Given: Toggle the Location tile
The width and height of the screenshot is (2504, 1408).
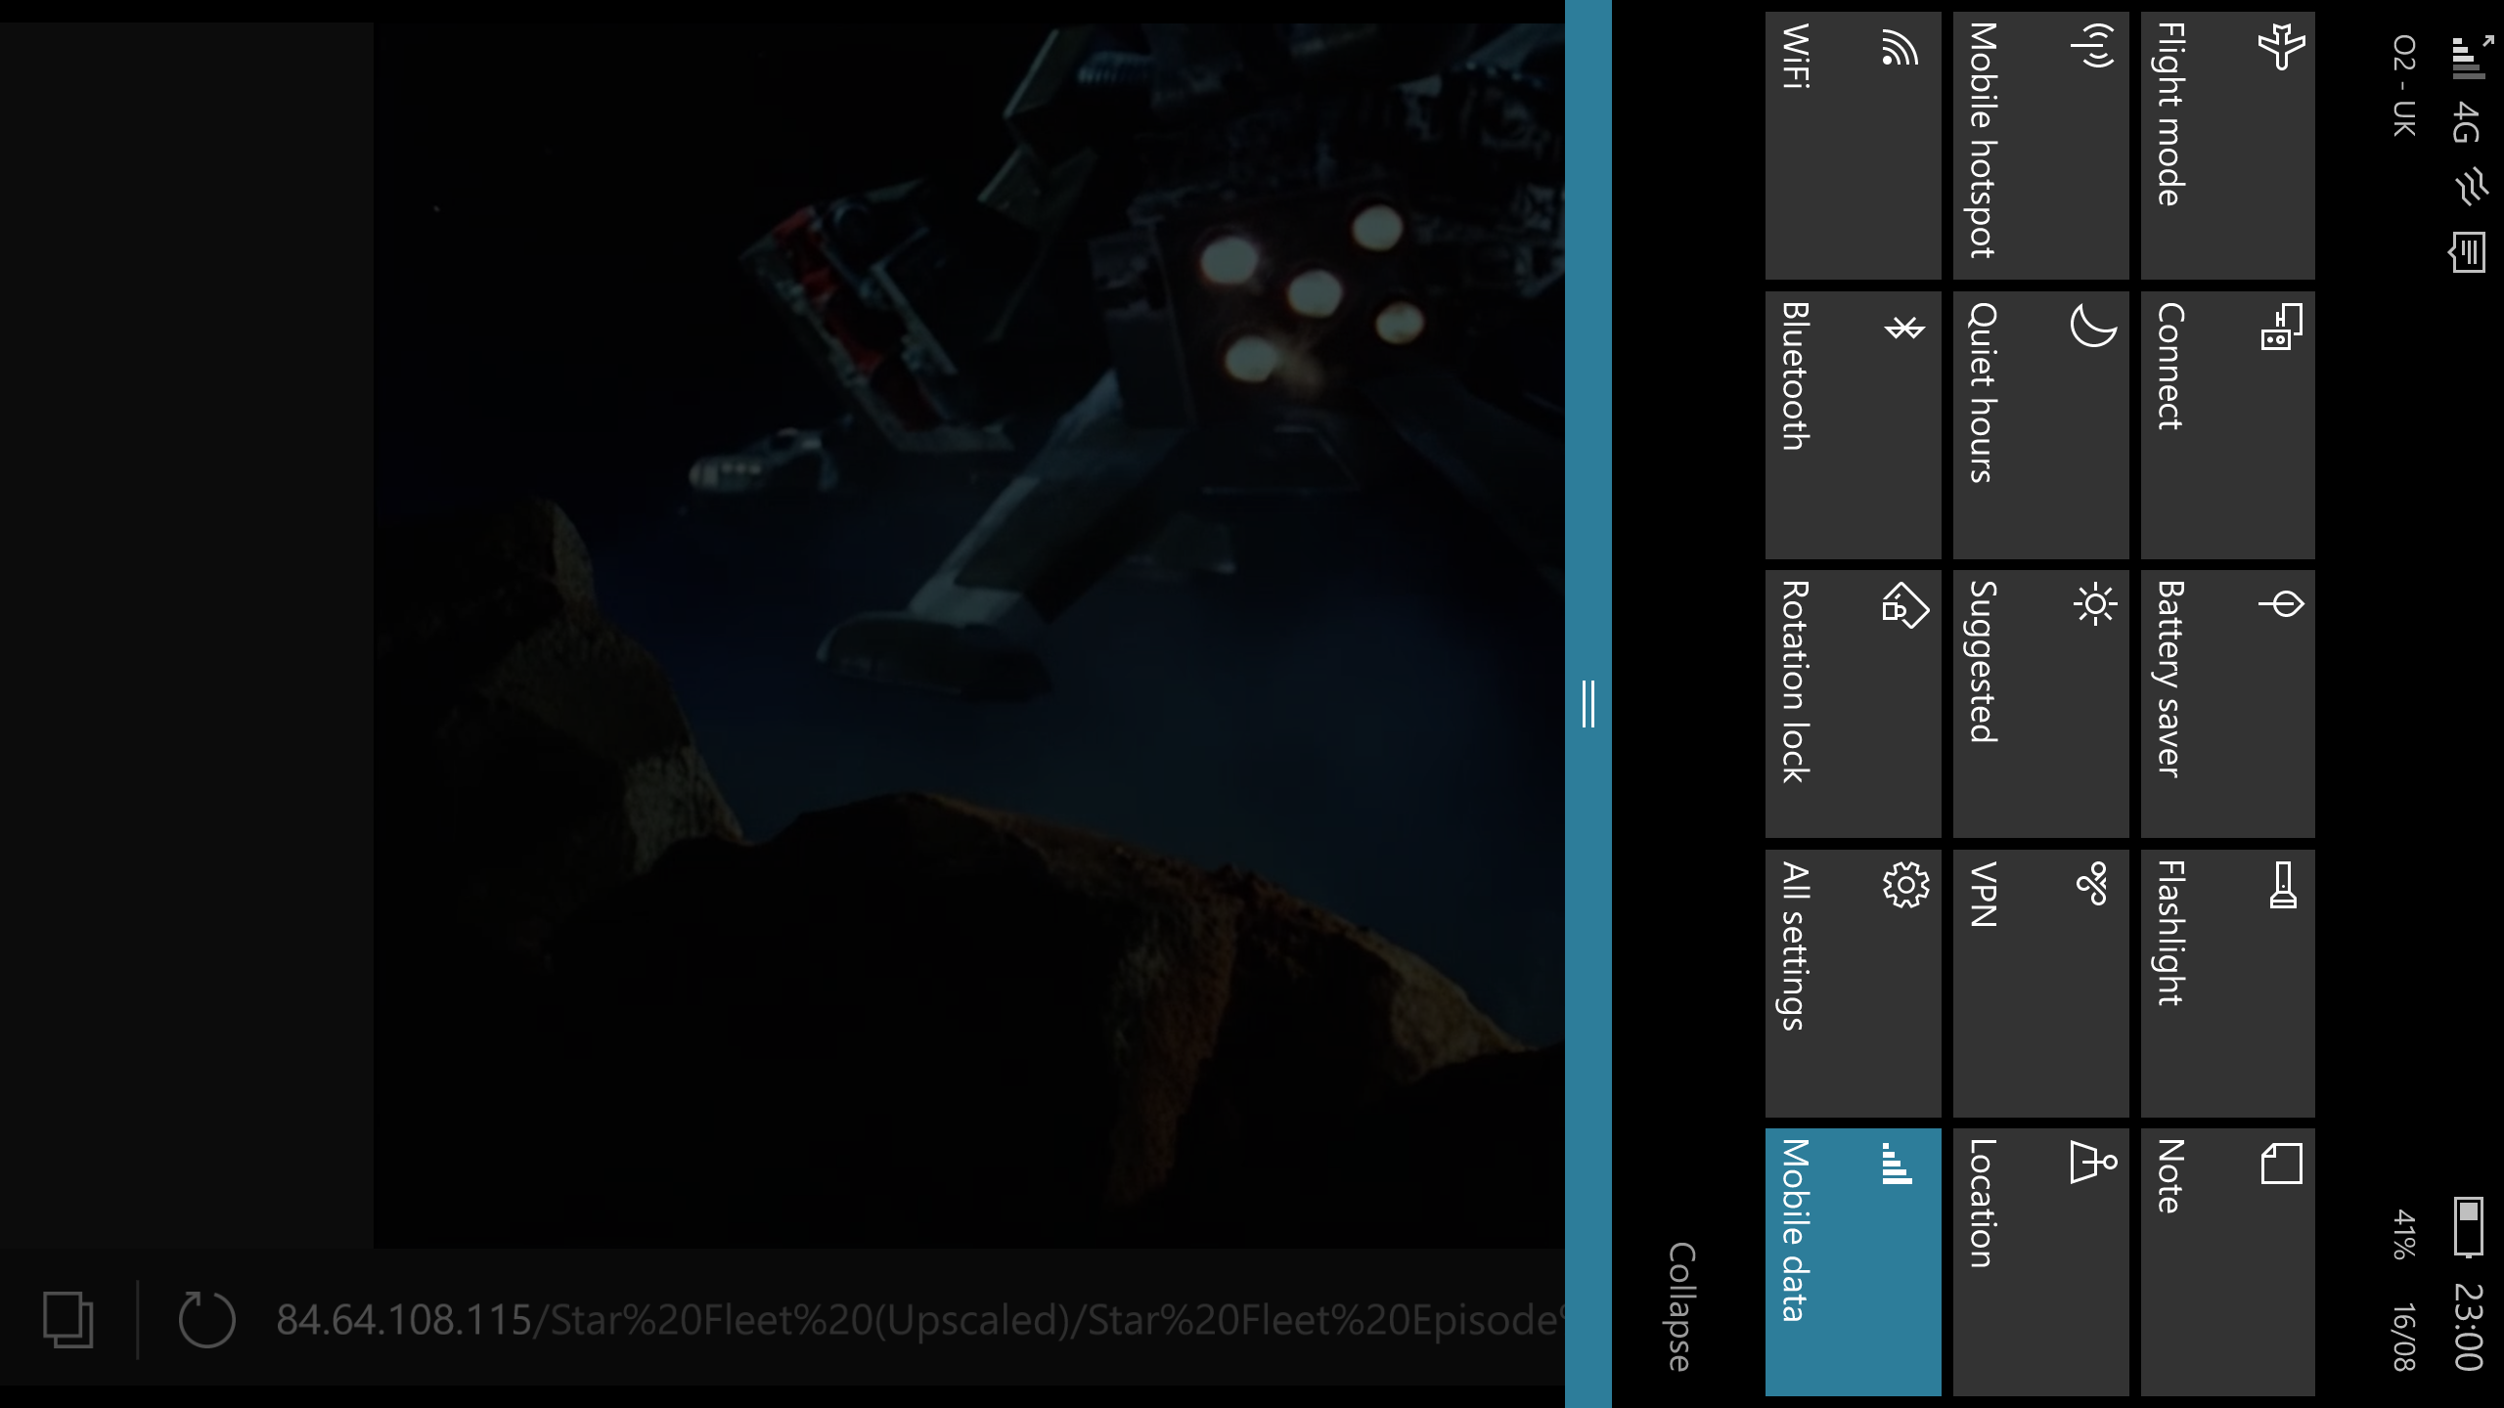Looking at the screenshot, I should [x=2040, y=1262].
